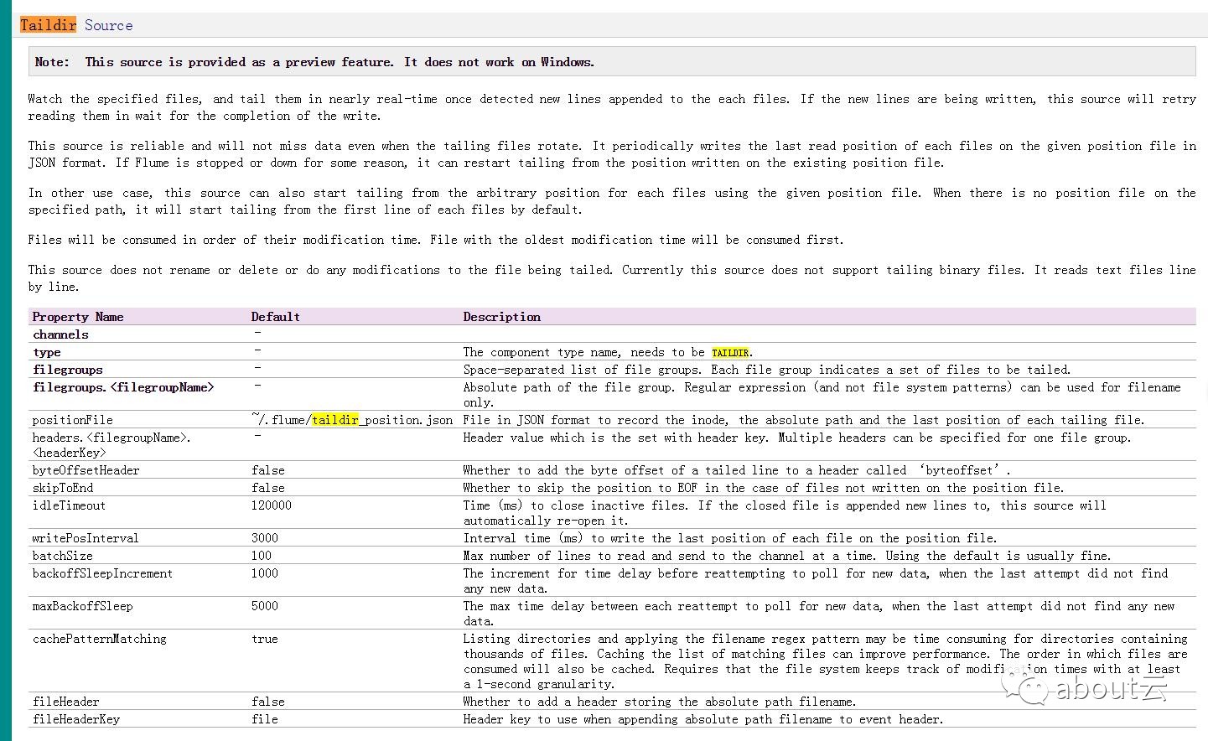1208x741 pixels.
Task: Click the skipToEnd description about EOF
Action: point(764,488)
